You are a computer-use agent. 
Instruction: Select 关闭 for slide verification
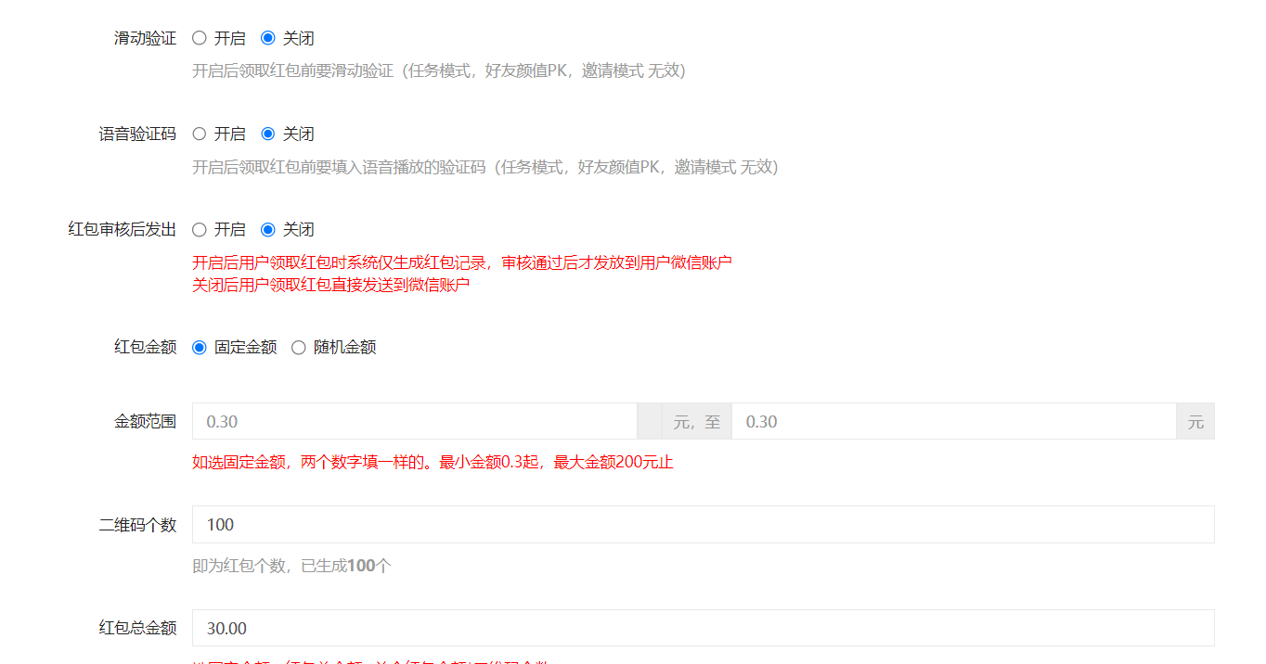point(269,38)
